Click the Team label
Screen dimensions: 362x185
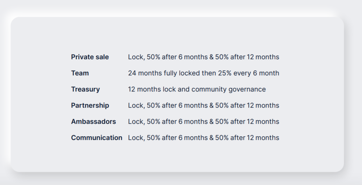(80, 73)
